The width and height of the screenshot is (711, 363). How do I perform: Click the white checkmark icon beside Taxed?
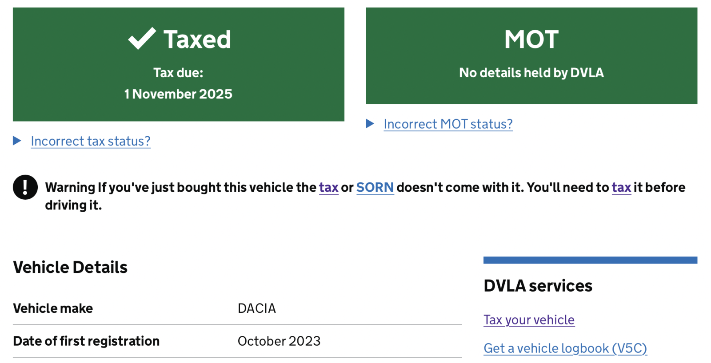pos(142,39)
